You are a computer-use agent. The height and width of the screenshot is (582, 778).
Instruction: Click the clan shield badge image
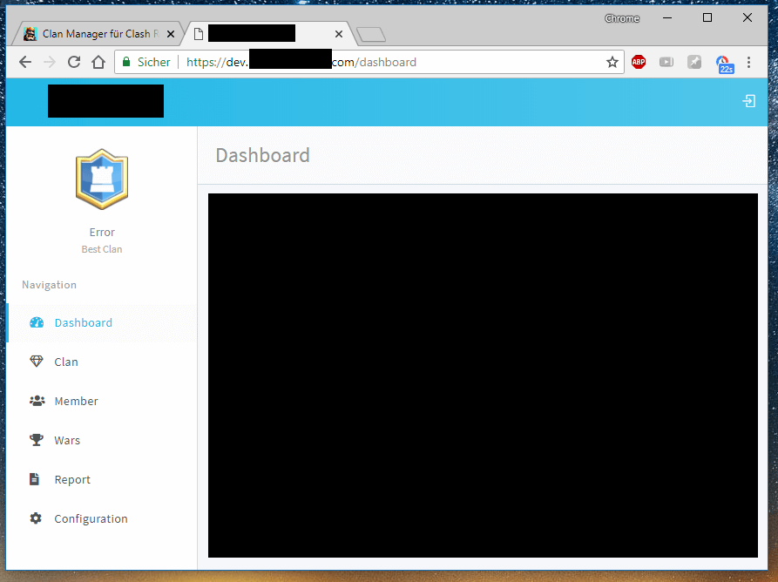click(x=102, y=179)
